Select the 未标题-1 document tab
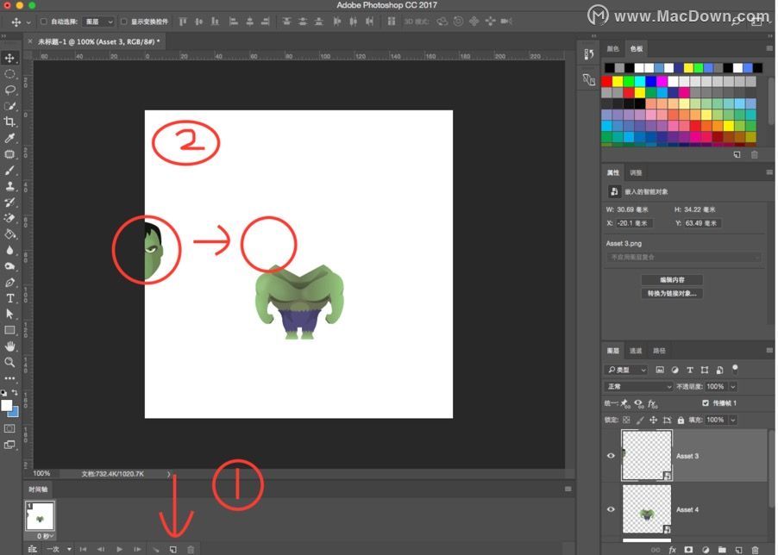The image size is (778, 555). click(x=98, y=42)
